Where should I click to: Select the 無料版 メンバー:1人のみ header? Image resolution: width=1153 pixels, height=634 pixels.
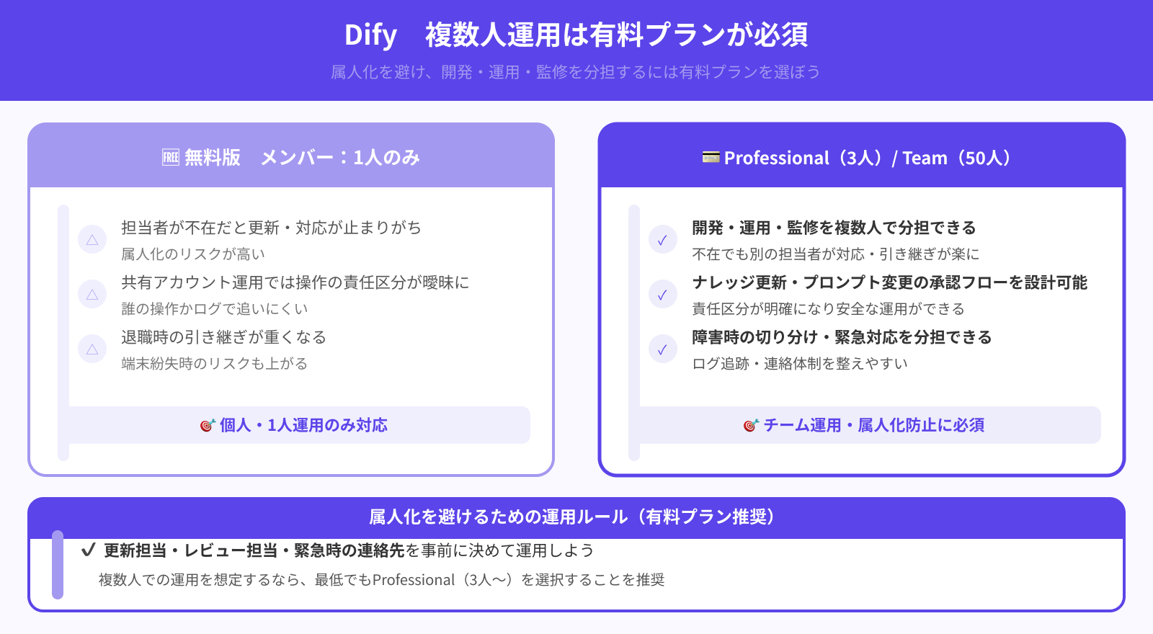291,156
